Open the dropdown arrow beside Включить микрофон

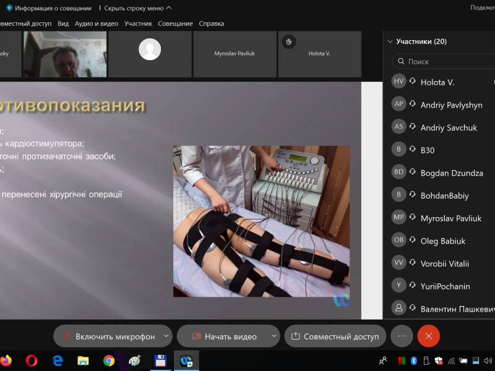[166, 336]
